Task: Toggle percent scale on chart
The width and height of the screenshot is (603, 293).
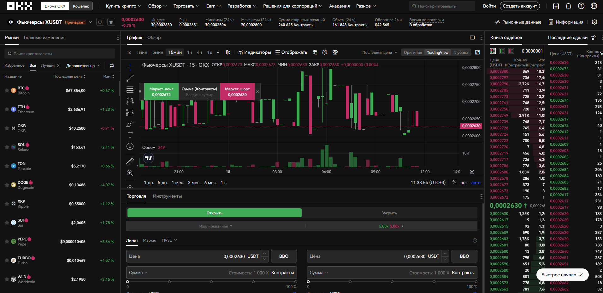Action: point(454,183)
